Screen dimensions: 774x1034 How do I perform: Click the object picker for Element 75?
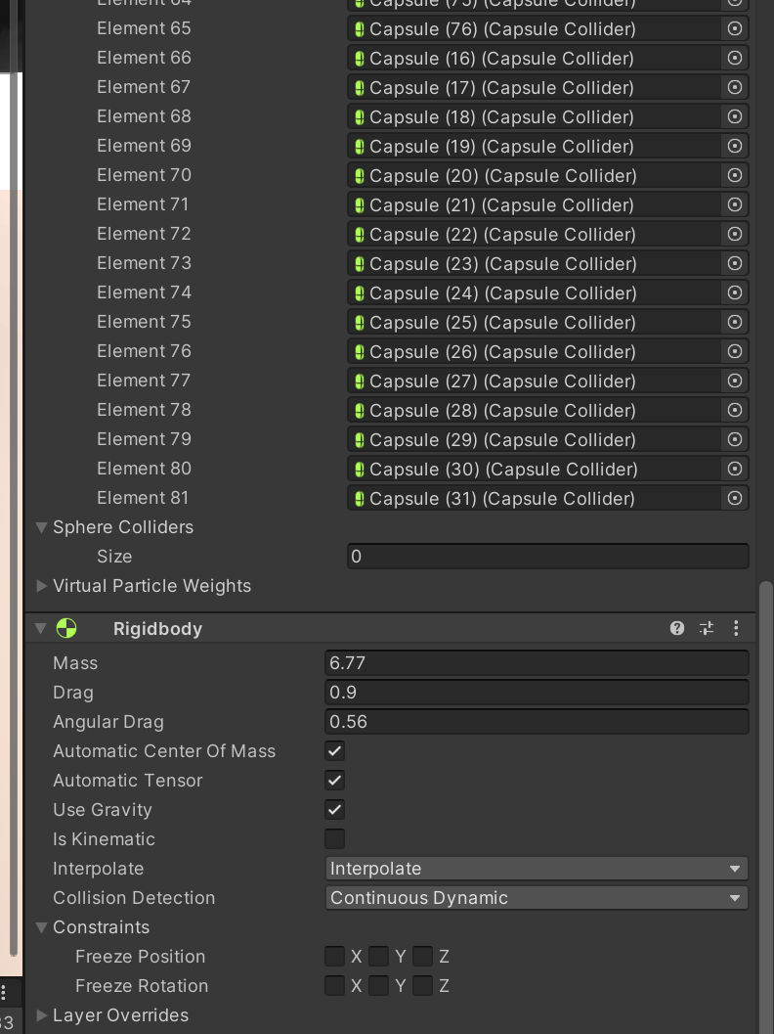[735, 323]
